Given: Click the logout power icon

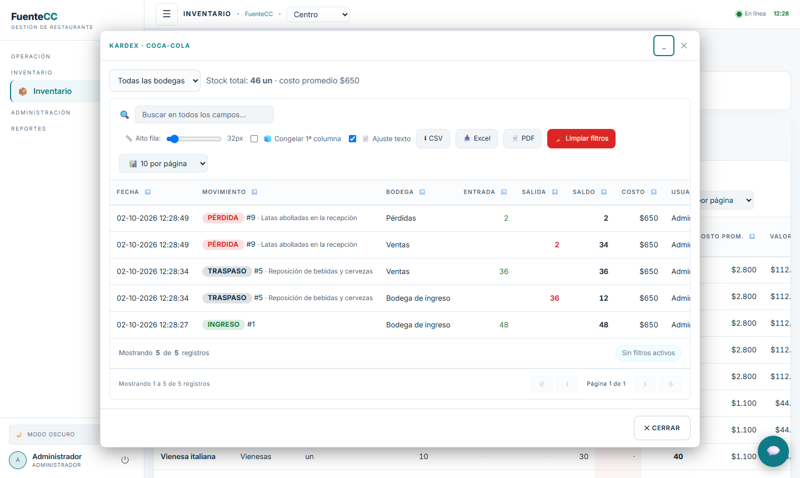Looking at the screenshot, I should (125, 460).
